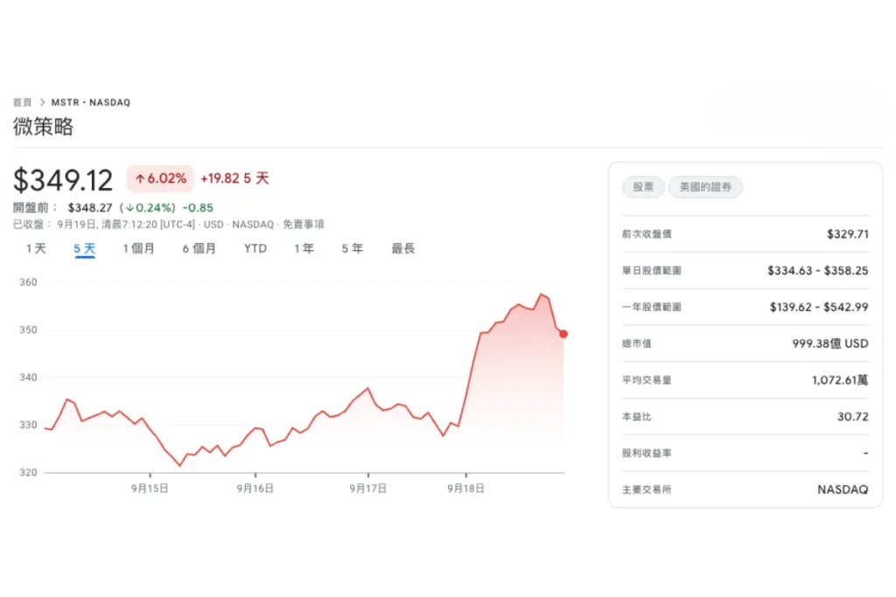Viewport: 896px width, 597px height.
Task: Click the 9月16日 axis label
Action: coord(255,489)
